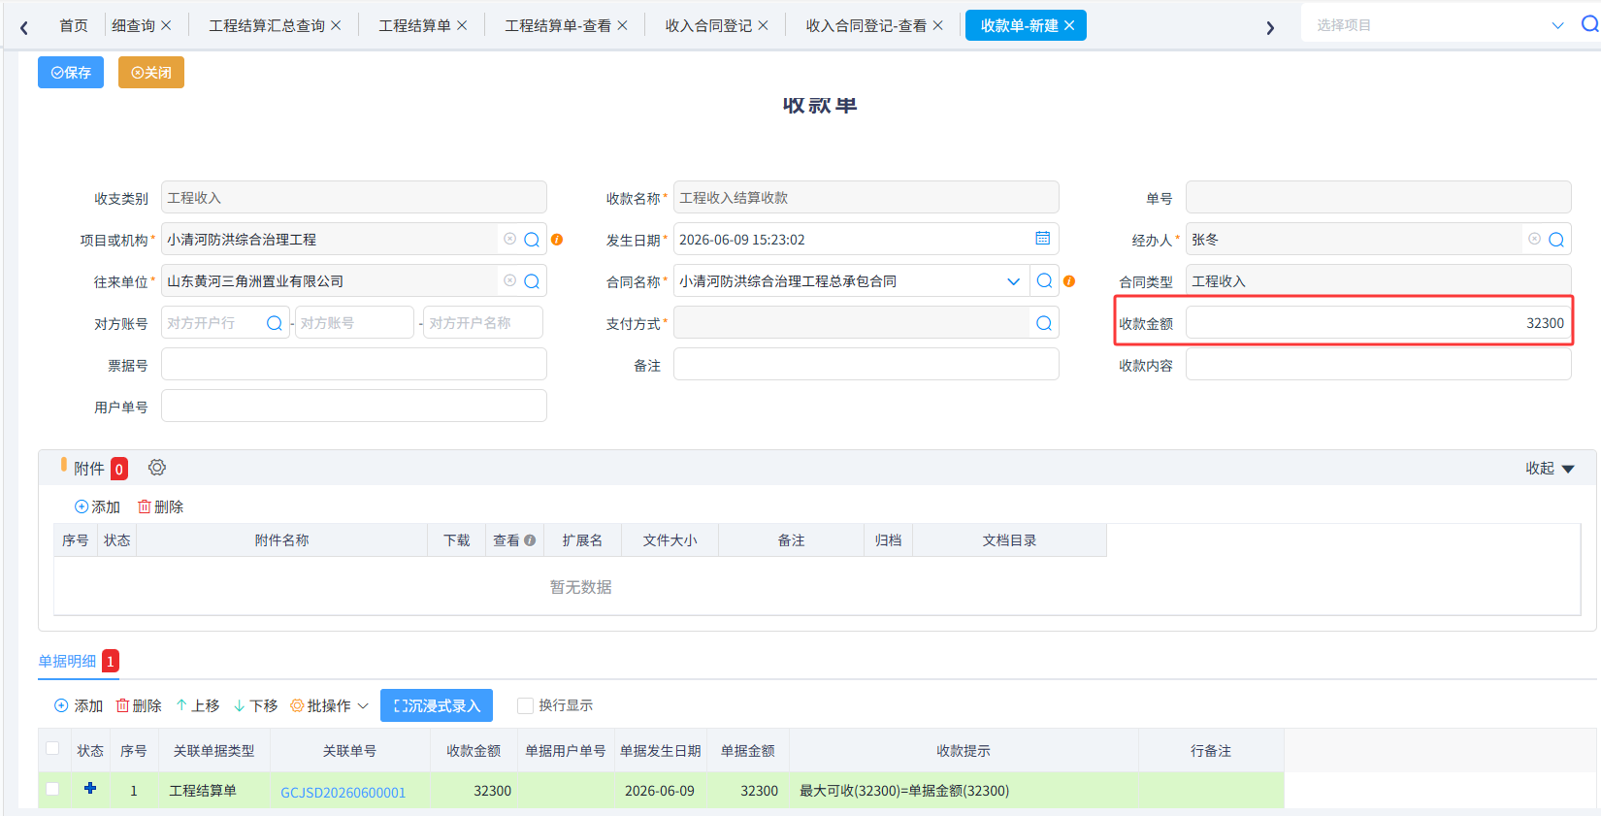Image resolution: width=1601 pixels, height=816 pixels.
Task: Search for 经办人 person
Action: [1556, 240]
